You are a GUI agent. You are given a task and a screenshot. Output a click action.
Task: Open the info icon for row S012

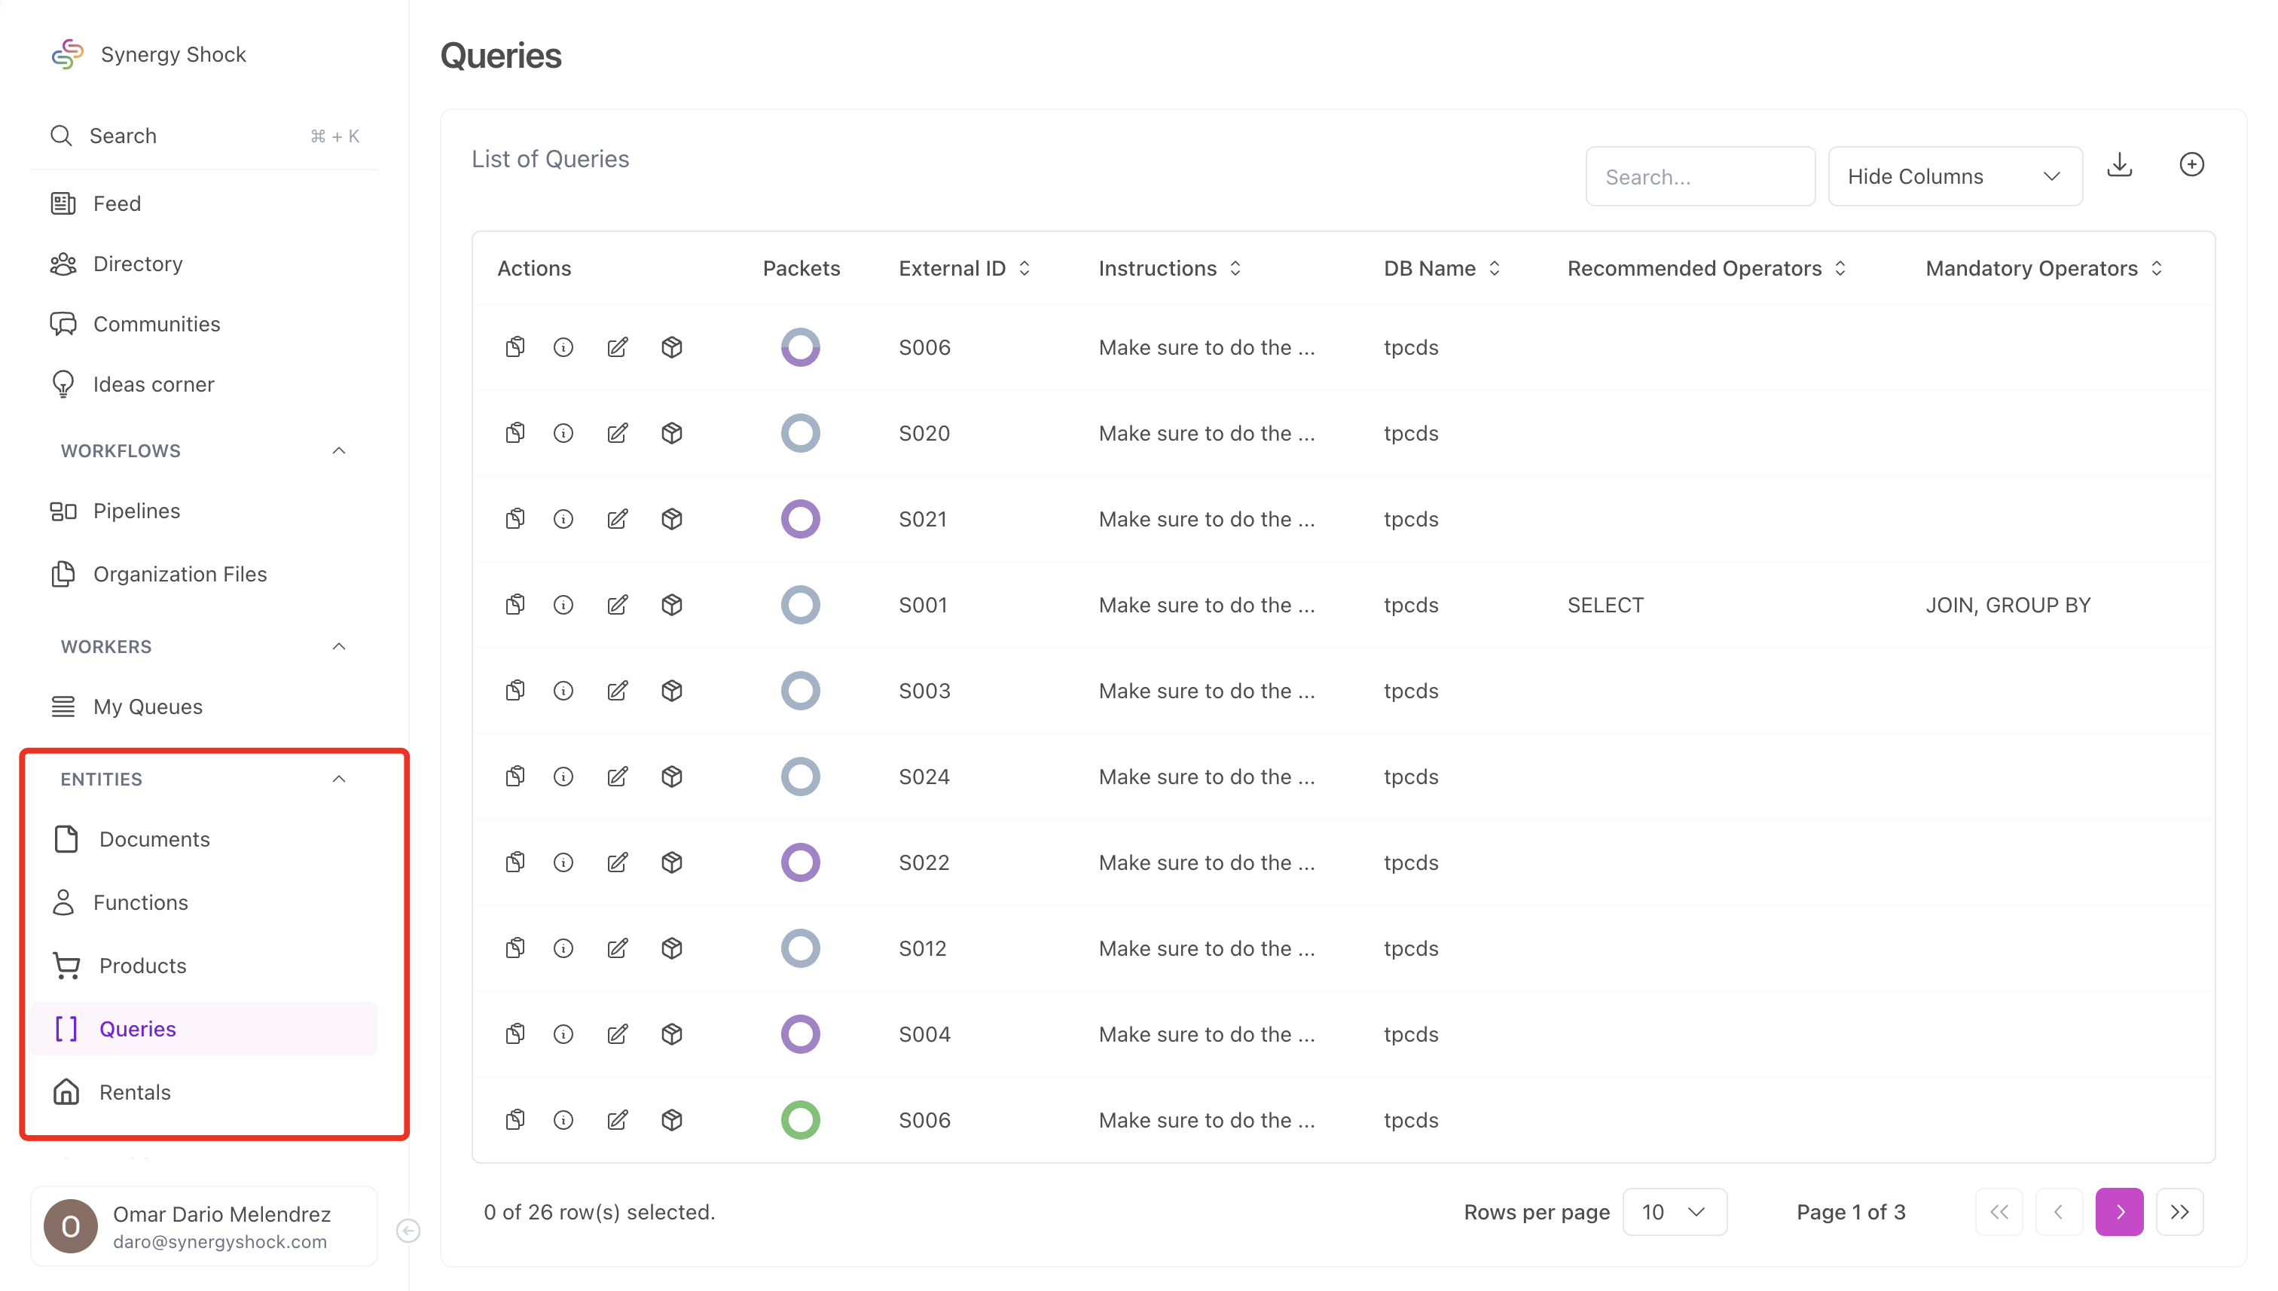pyautogui.click(x=563, y=949)
